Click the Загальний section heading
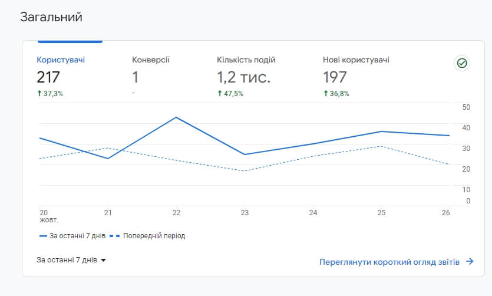Screen dimensions: 492x296 [x=51, y=17]
